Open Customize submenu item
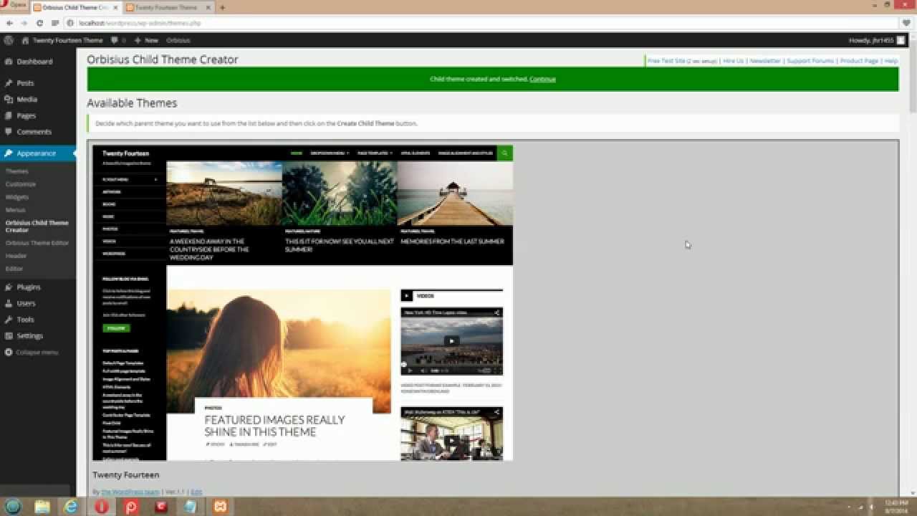 tap(21, 184)
